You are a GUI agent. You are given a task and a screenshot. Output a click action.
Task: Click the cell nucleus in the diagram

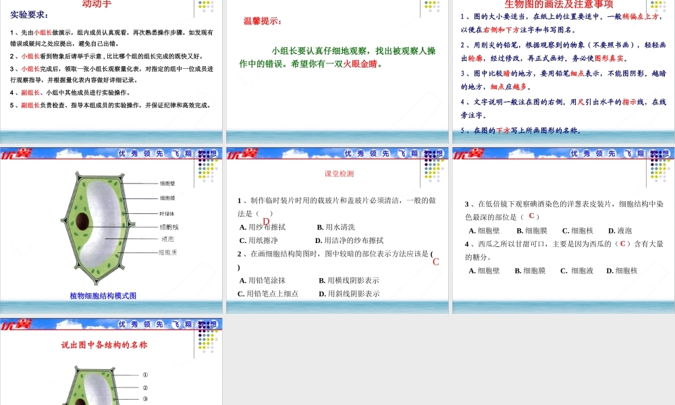pyautogui.click(x=83, y=219)
